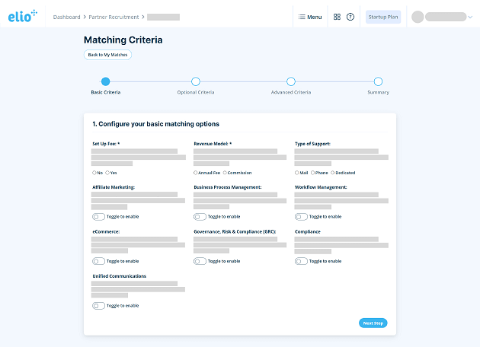Enable the Affiliate Marketing toggle

coord(98,217)
